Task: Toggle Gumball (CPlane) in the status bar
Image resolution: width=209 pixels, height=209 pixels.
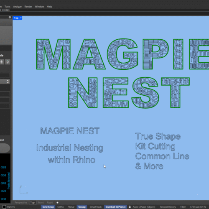Action: (x=115, y=207)
